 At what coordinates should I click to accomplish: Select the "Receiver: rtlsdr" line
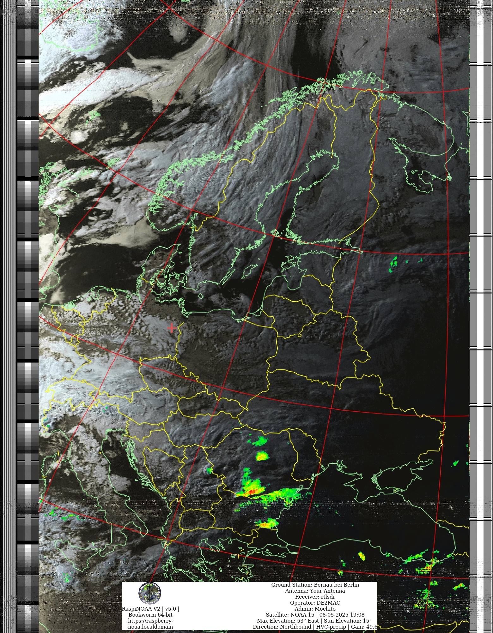pos(315,597)
